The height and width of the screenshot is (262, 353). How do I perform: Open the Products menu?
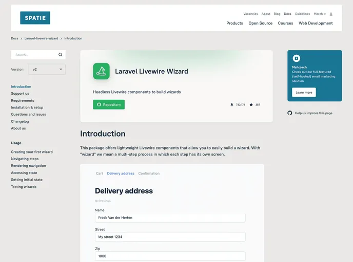coord(234,23)
